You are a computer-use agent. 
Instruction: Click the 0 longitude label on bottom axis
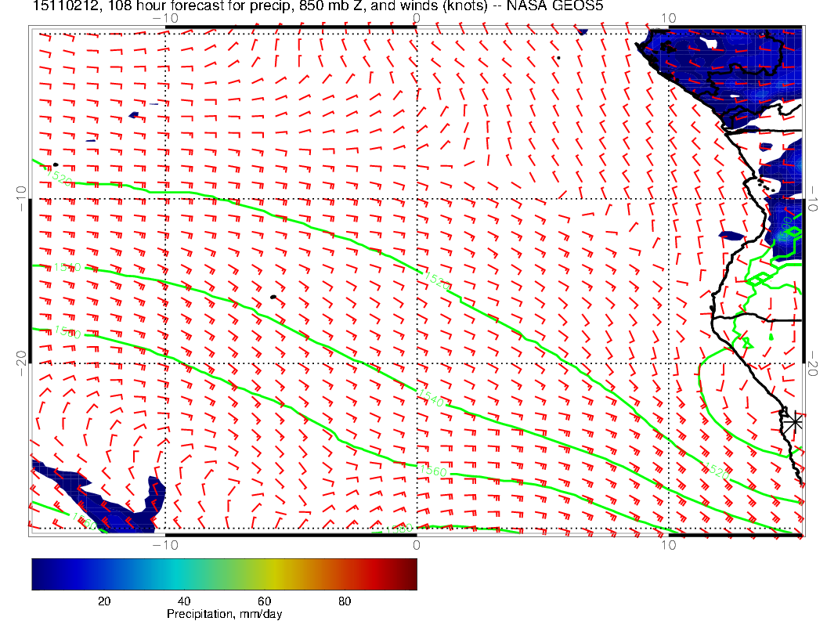(416, 544)
